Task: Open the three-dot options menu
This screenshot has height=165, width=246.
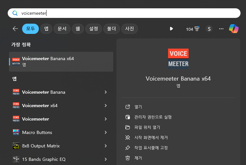Action: [221, 29]
